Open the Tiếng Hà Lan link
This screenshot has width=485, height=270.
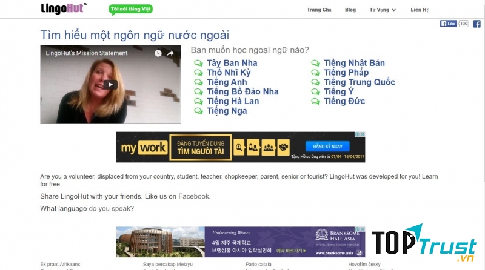click(x=233, y=101)
